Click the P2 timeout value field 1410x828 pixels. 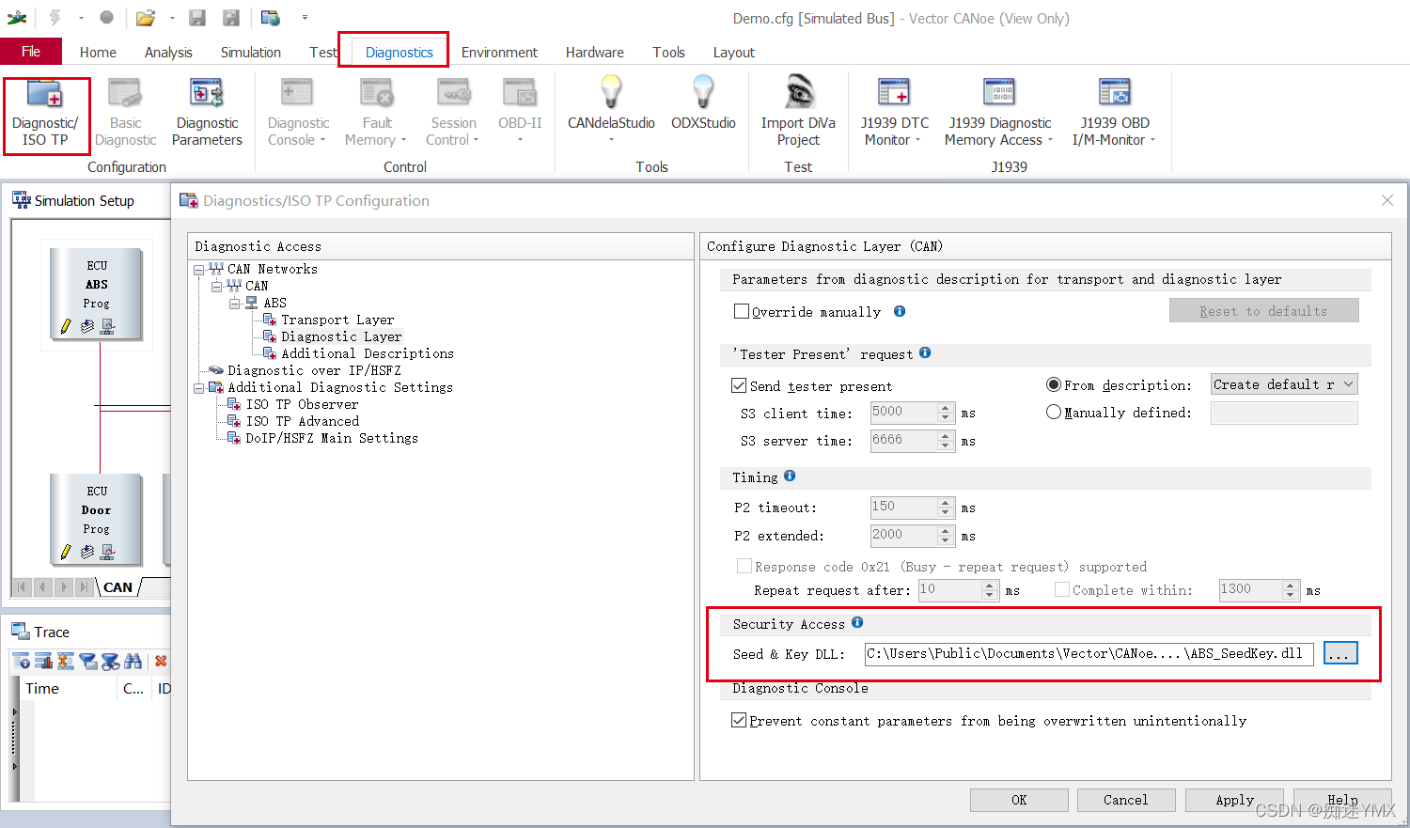click(x=904, y=507)
